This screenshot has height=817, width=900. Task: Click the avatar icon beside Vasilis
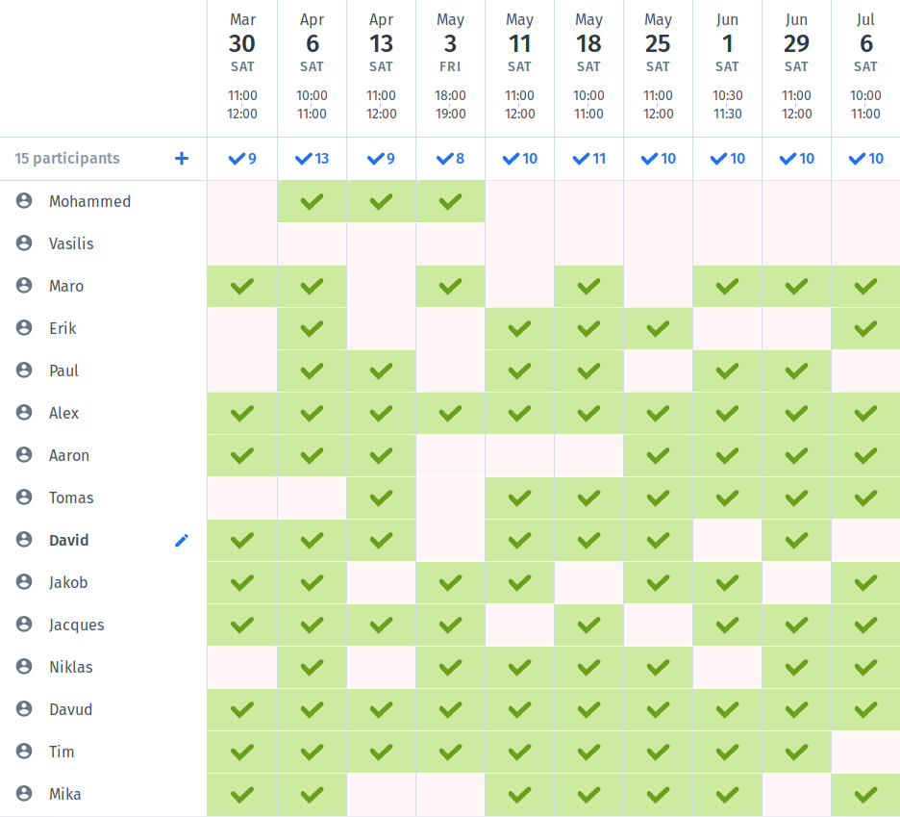pos(24,243)
